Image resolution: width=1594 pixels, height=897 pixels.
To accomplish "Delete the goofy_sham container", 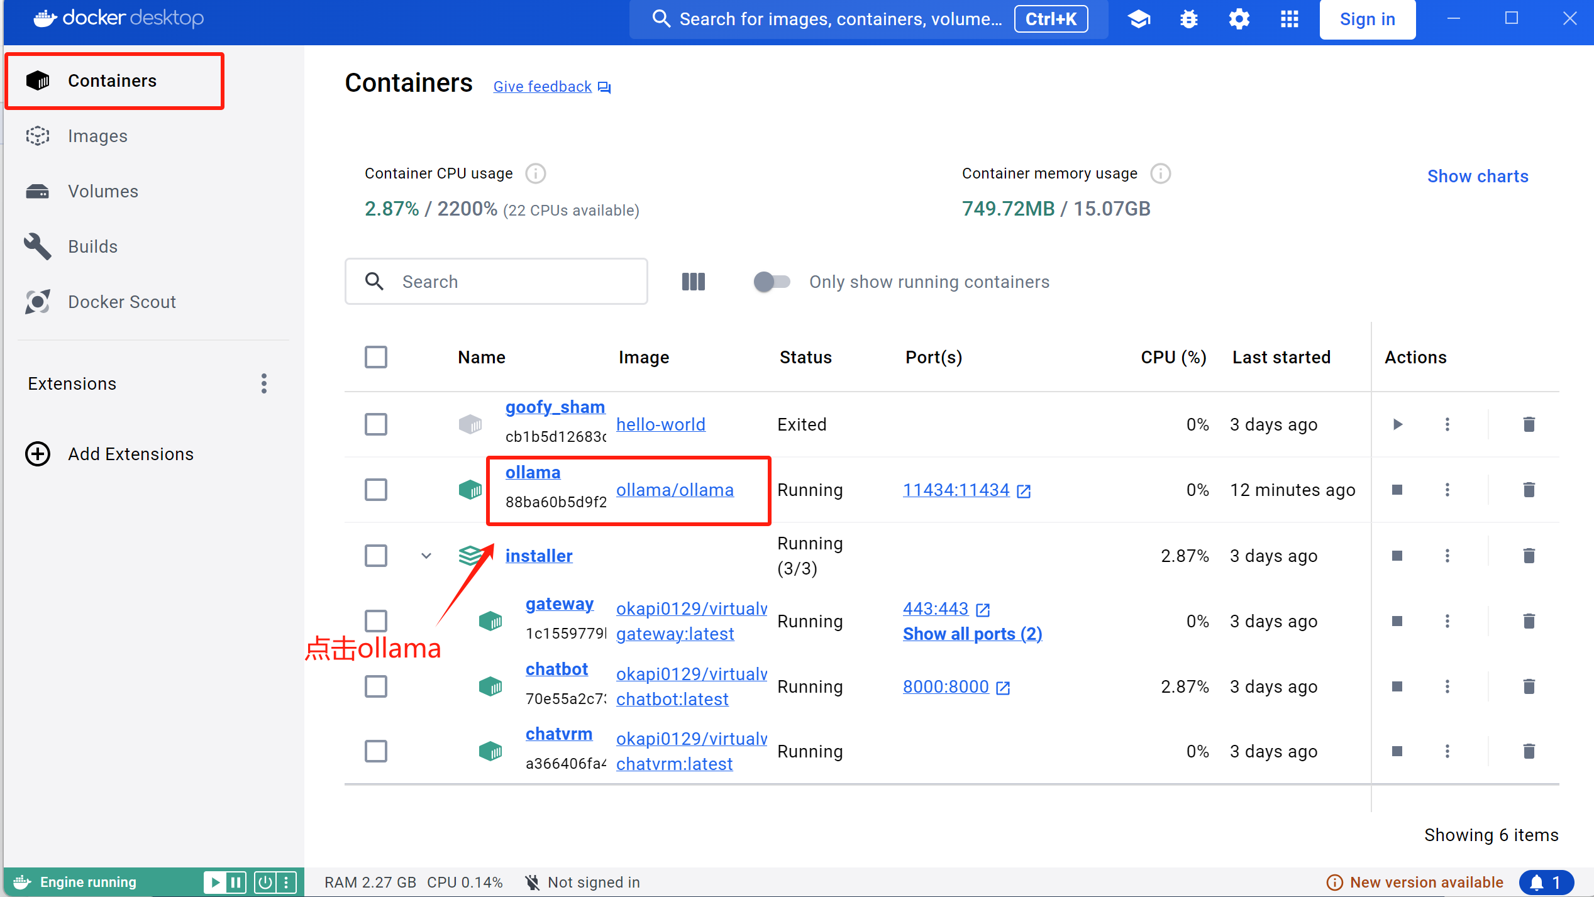I will point(1529,424).
